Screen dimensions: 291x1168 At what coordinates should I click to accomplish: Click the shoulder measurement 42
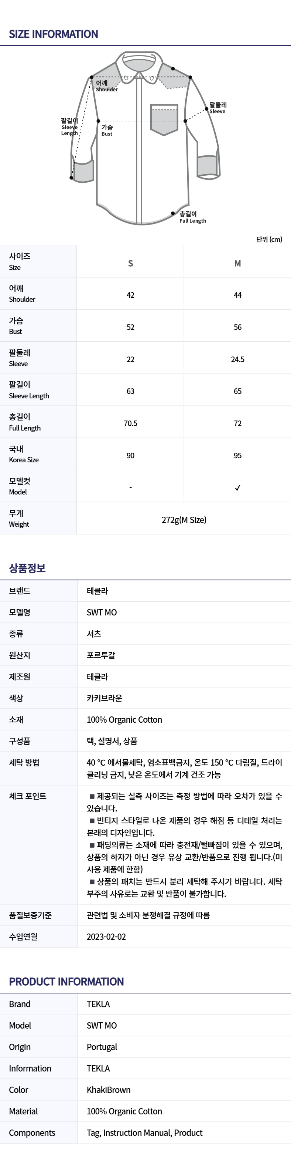coord(130,295)
